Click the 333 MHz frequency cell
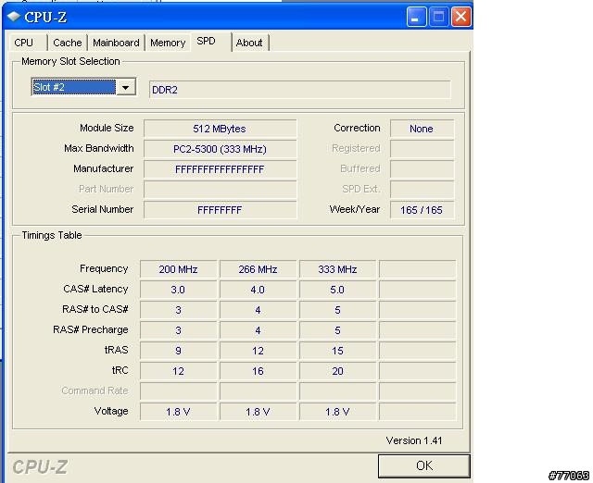Viewport: 593px width, 483px height. coord(337,269)
